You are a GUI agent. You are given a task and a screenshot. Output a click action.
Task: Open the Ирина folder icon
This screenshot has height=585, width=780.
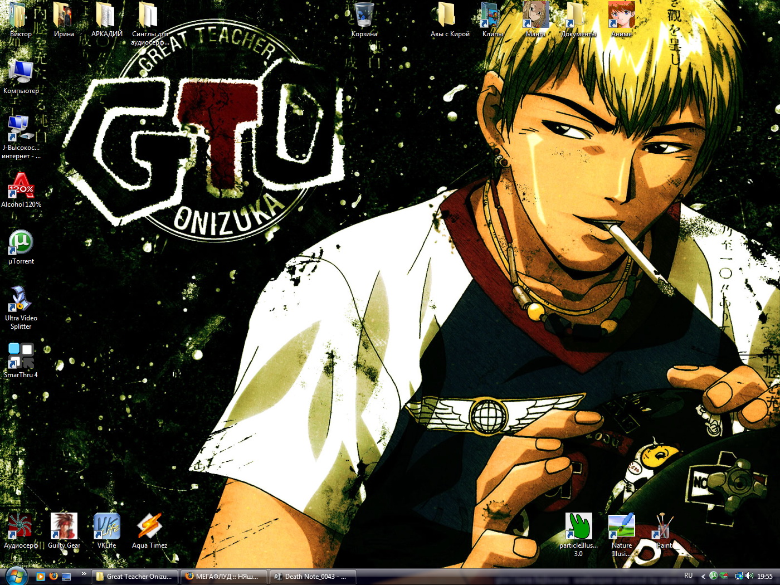pos(64,19)
